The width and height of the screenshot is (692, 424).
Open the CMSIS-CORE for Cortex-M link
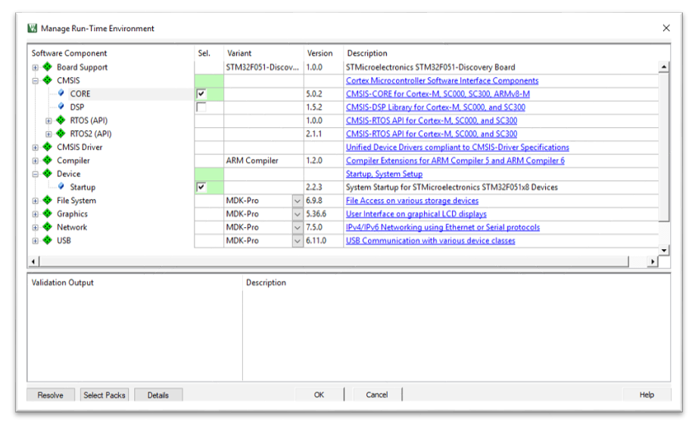click(438, 94)
